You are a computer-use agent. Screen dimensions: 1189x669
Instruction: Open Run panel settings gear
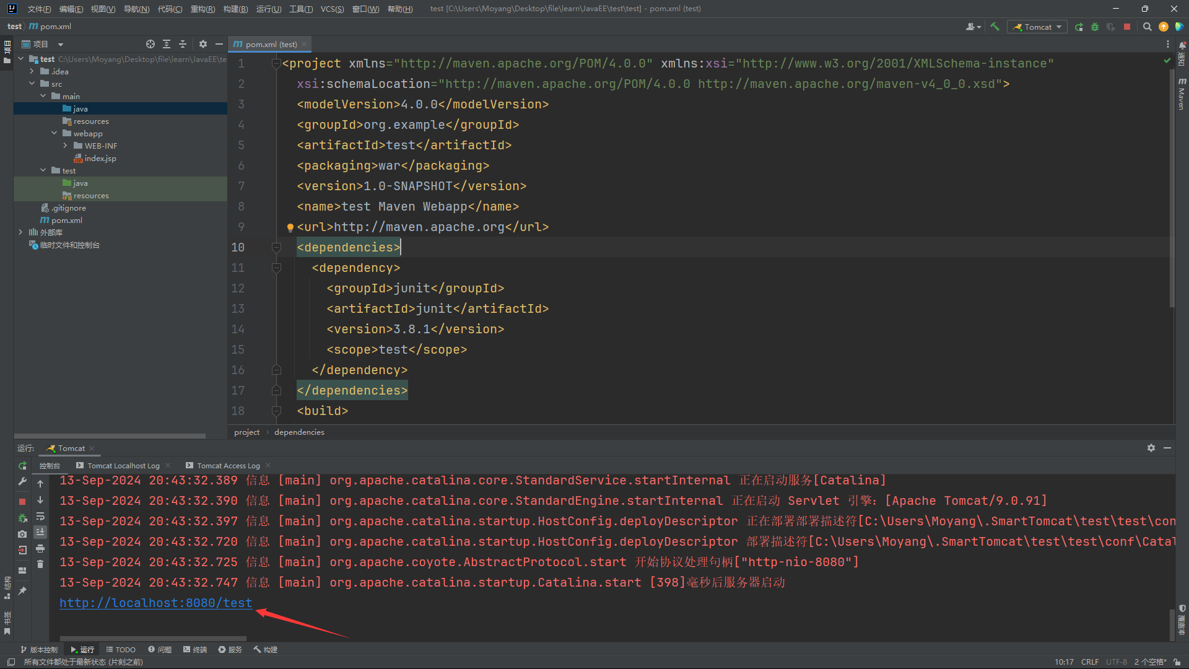point(1151,448)
